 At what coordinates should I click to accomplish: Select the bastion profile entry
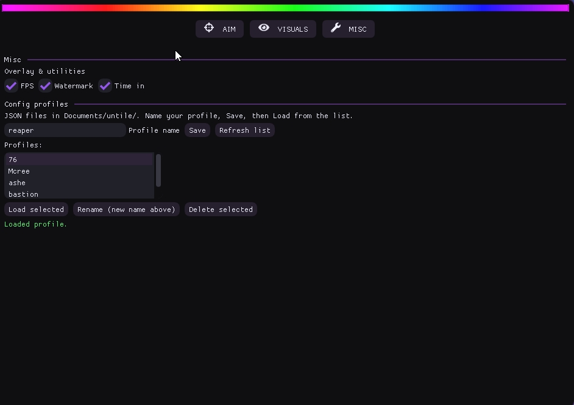(79, 194)
